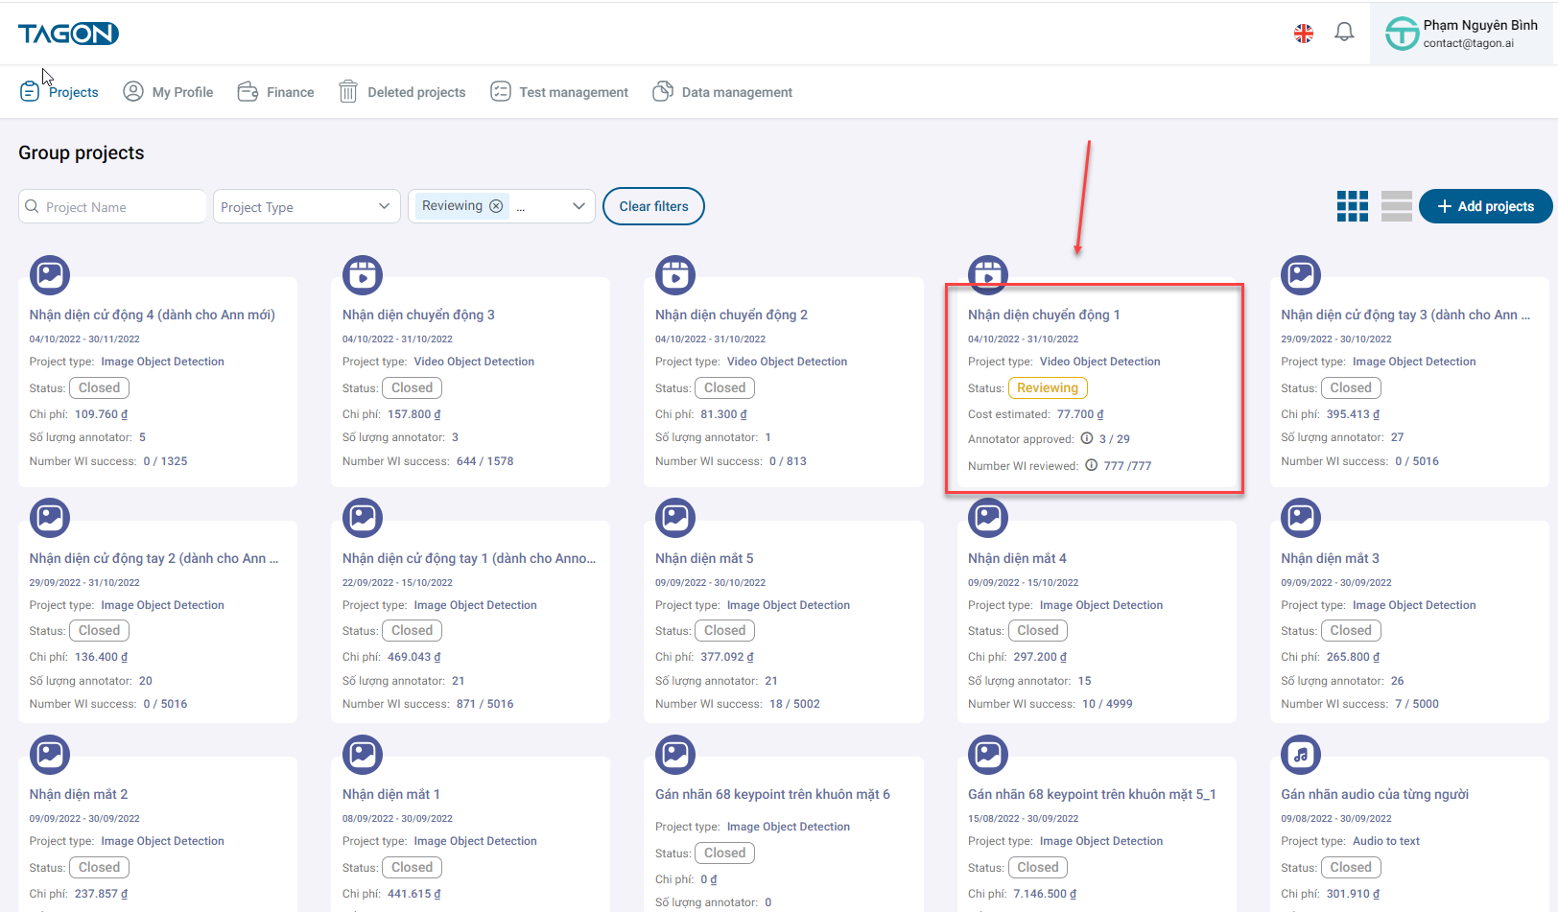Click the info icon beside Number WI reviewed
The height and width of the screenshot is (912, 1558).
coord(1091,465)
